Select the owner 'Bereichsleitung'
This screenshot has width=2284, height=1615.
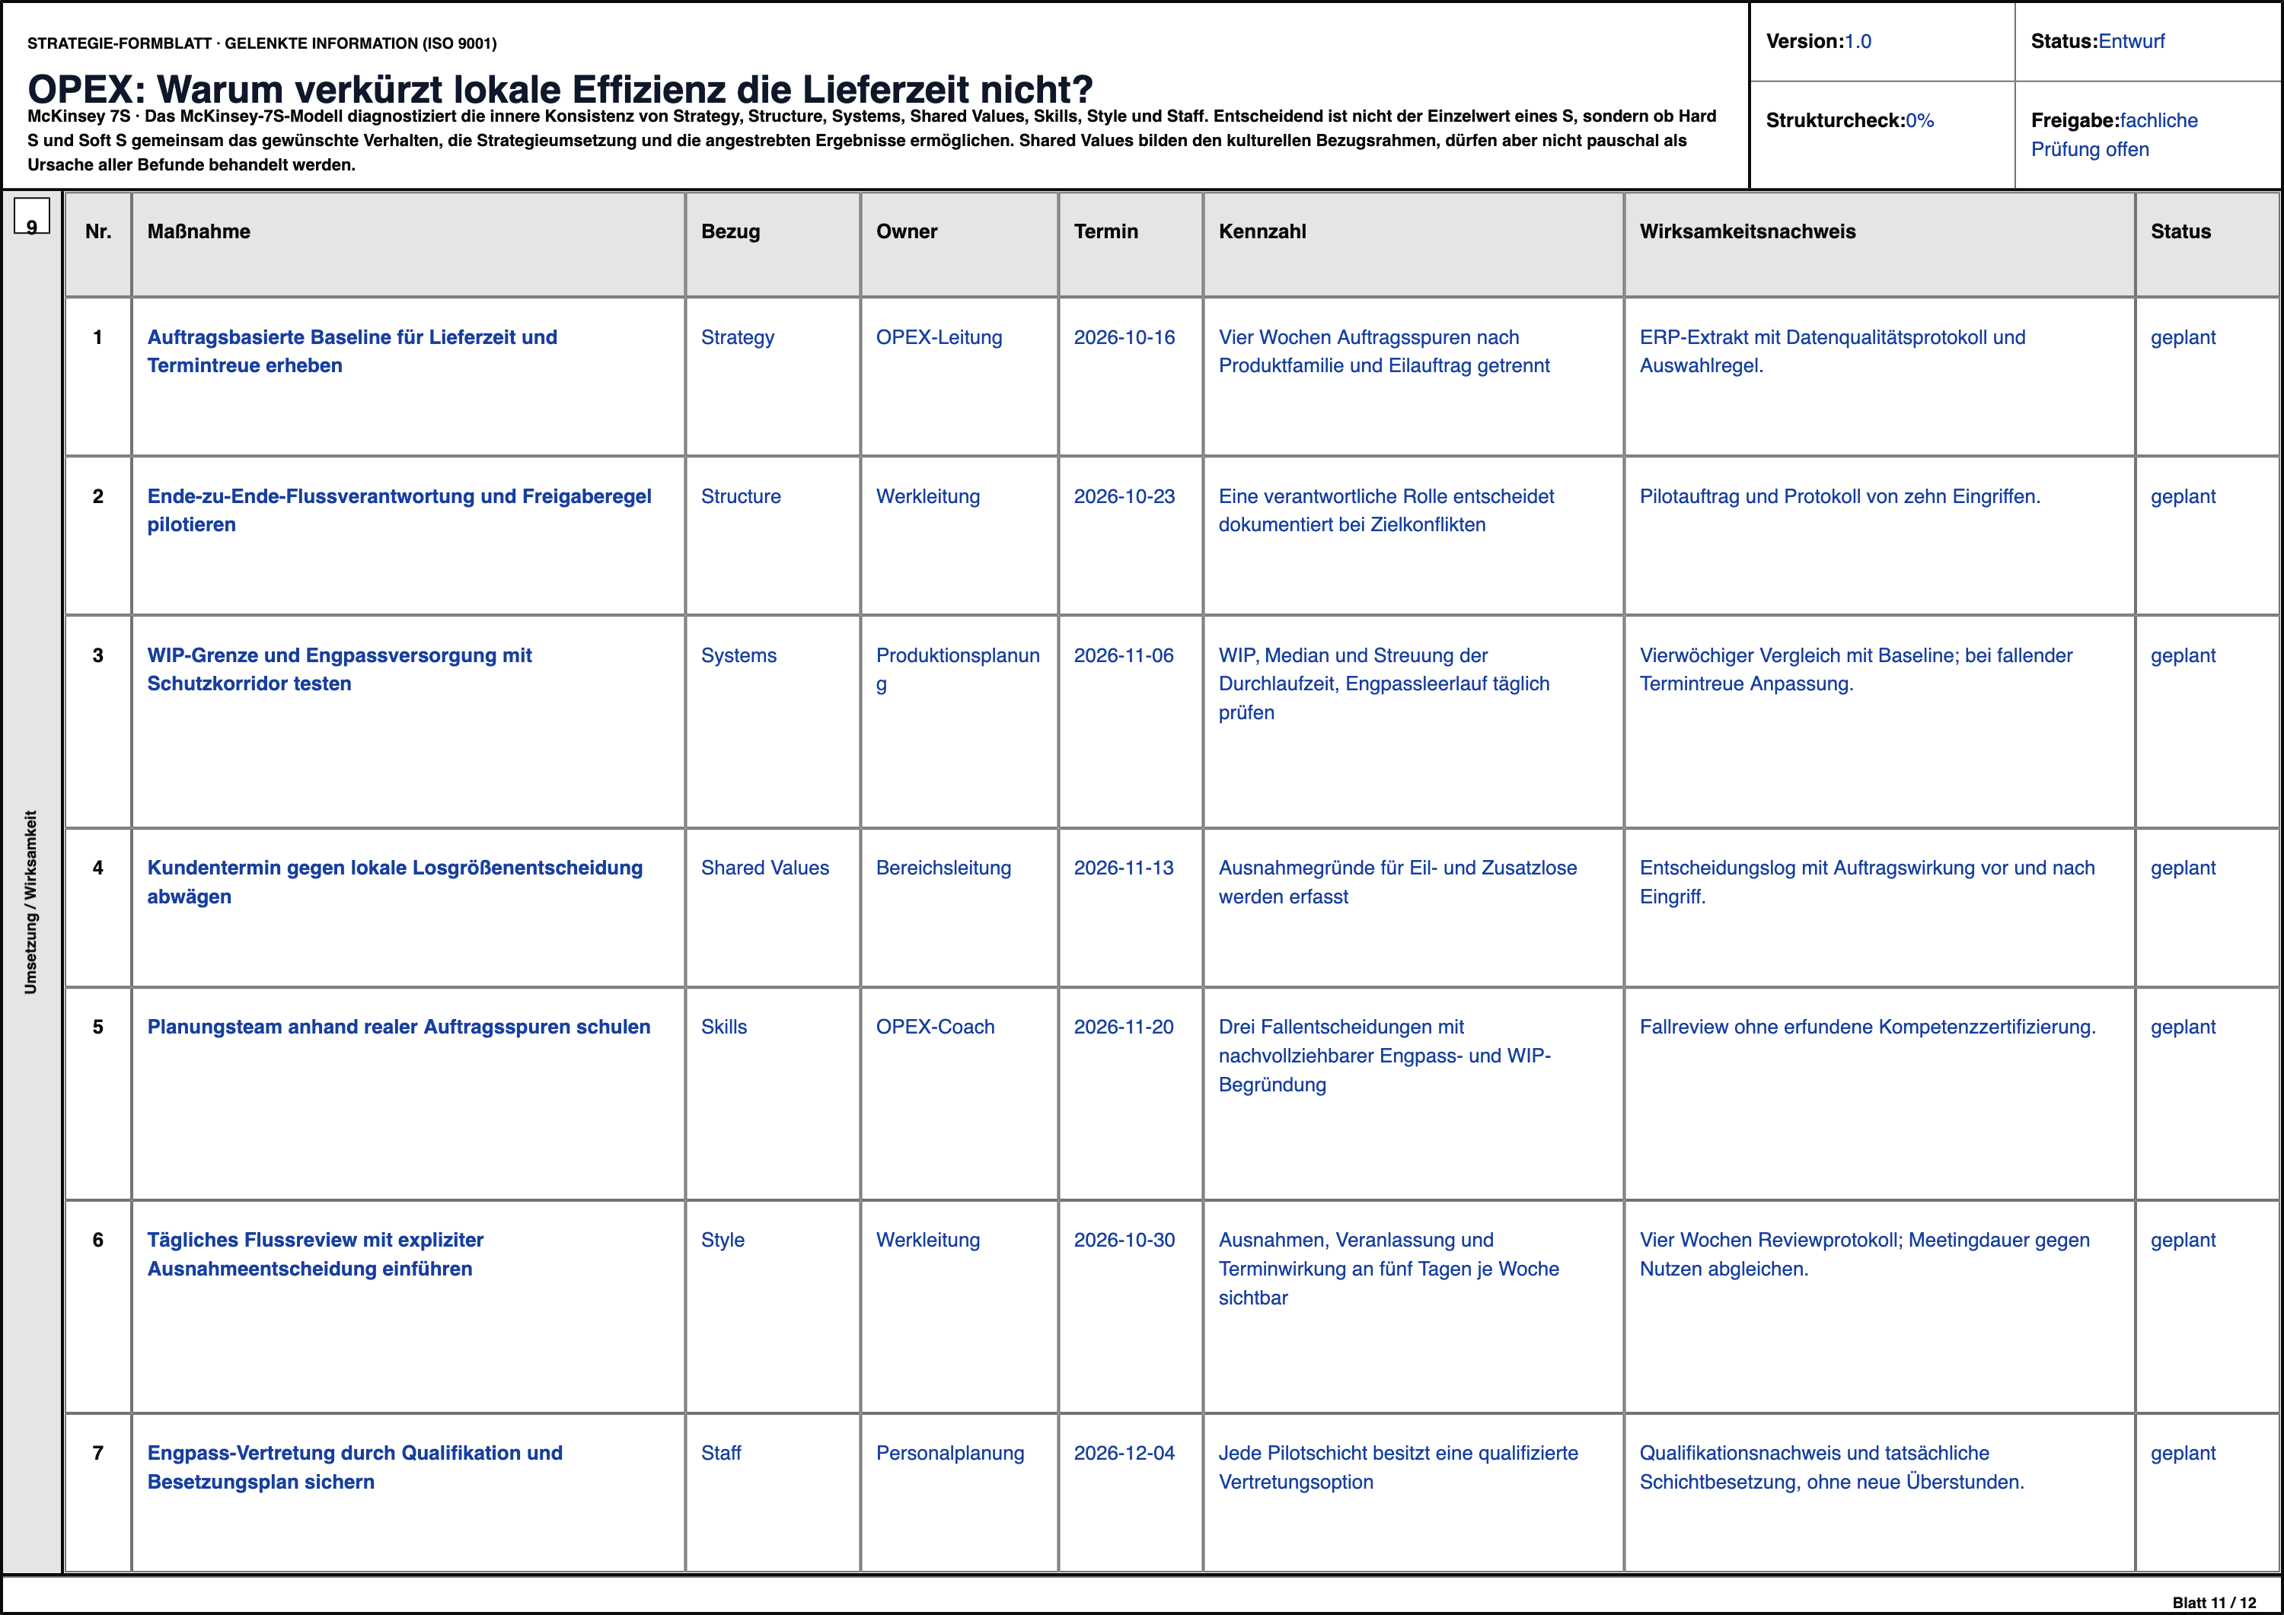click(943, 867)
